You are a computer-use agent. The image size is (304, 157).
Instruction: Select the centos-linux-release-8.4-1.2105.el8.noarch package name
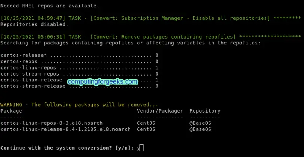[65, 129]
